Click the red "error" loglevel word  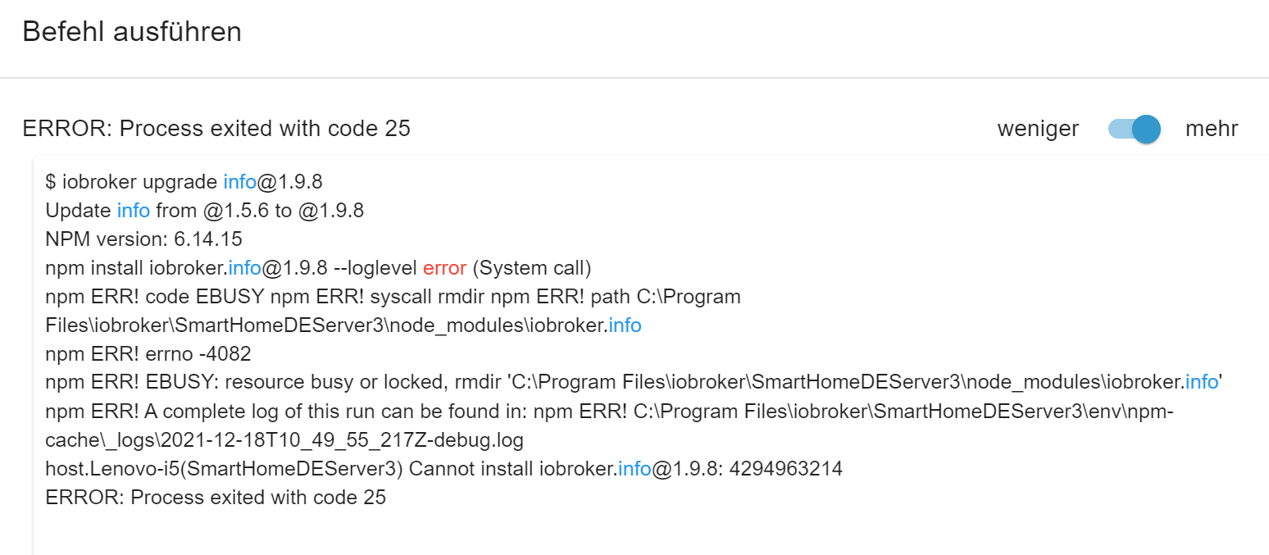tap(445, 268)
